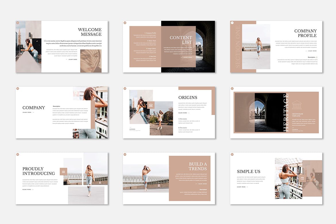Select the Heritage vertical title text
The width and height of the screenshot is (336, 224).
(286, 113)
